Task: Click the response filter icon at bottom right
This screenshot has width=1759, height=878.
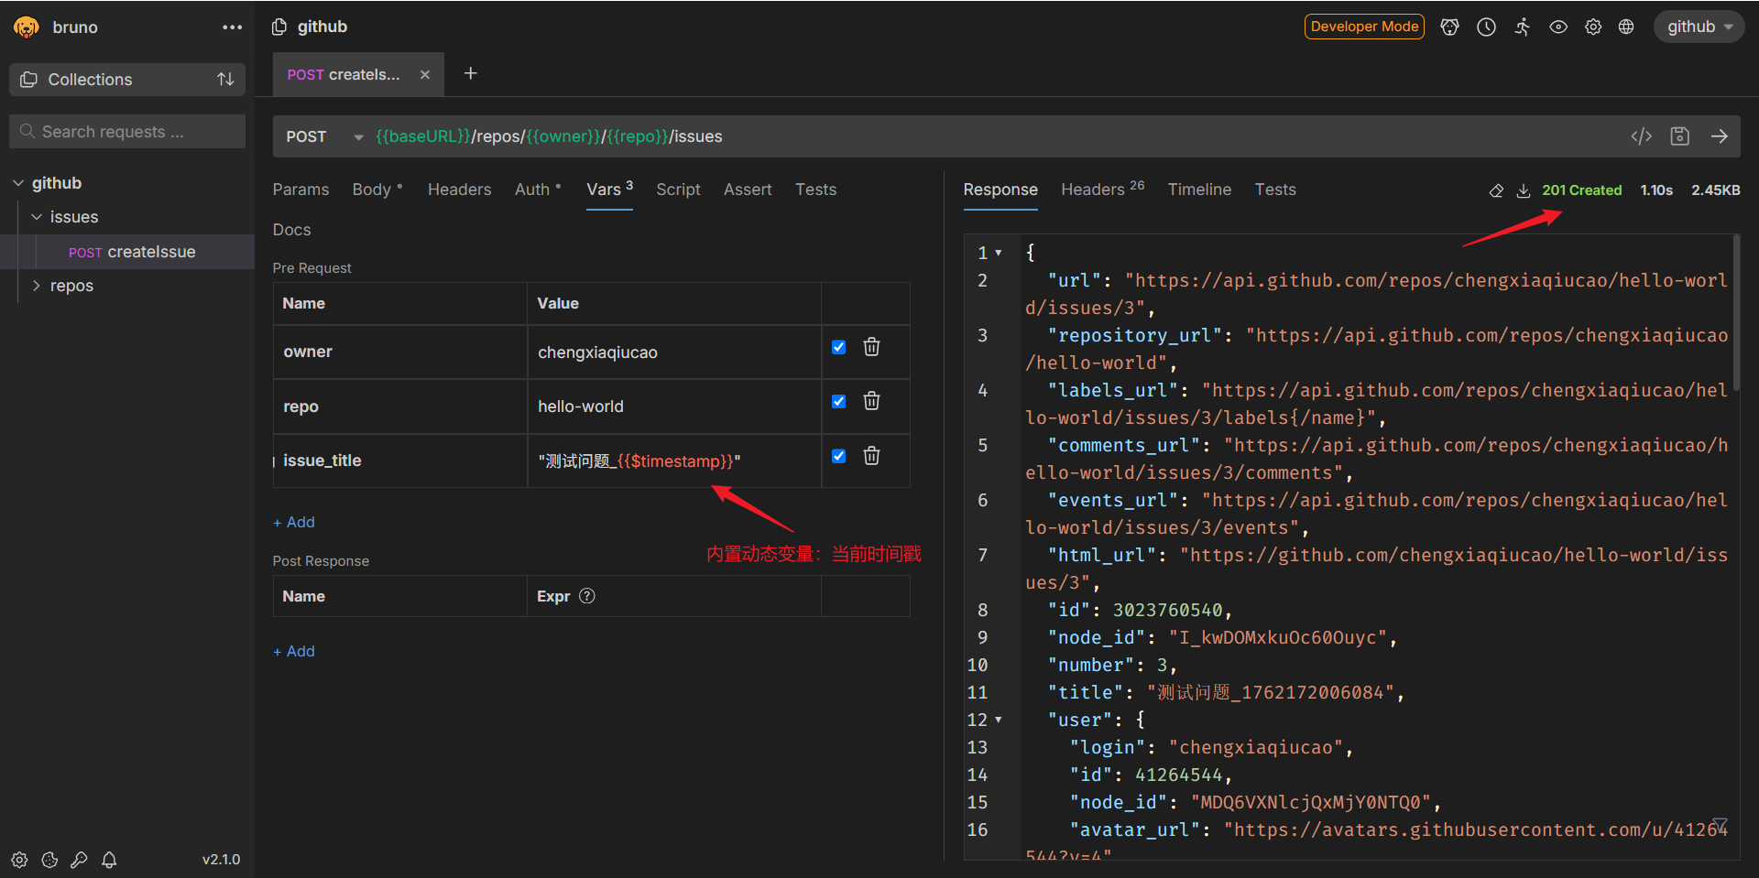Action: tap(1720, 825)
